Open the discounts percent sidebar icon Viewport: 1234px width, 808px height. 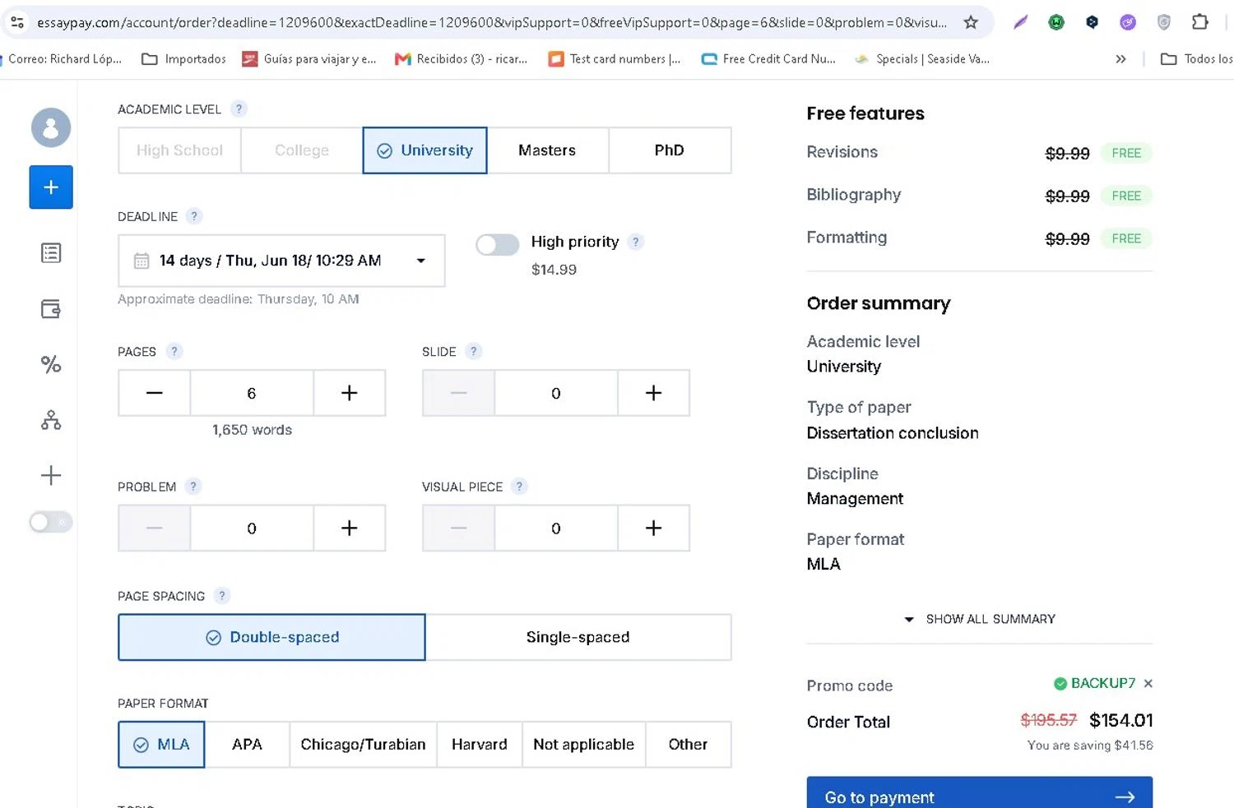click(51, 364)
